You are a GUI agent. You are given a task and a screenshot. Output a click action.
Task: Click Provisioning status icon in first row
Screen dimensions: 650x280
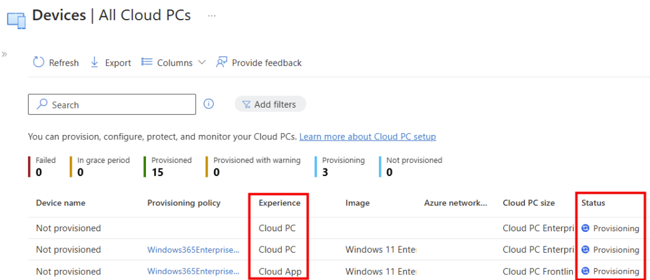(585, 228)
